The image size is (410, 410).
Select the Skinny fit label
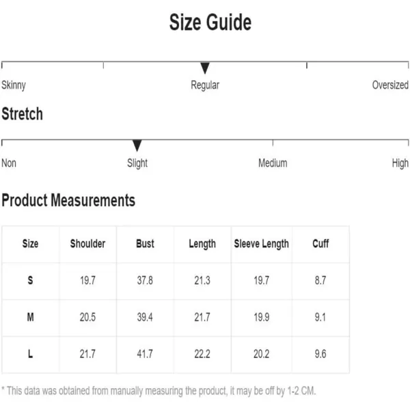(x=14, y=85)
